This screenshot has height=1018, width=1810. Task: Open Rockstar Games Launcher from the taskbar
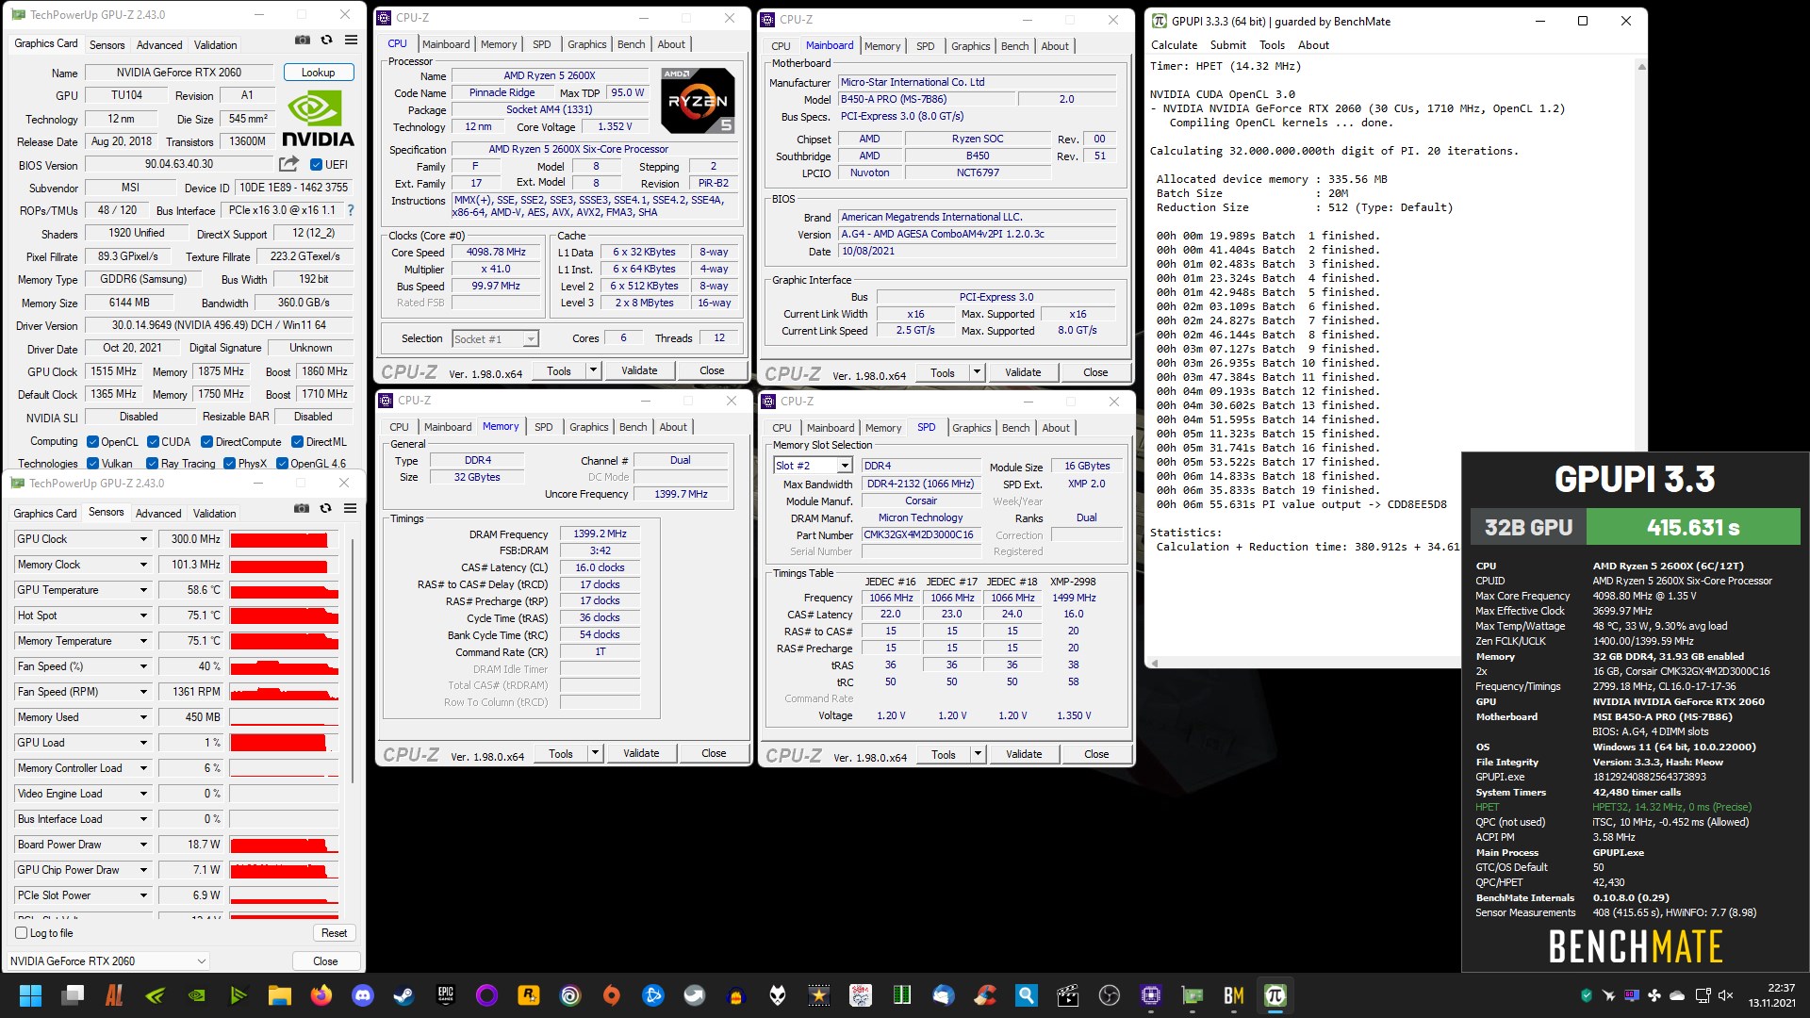click(x=529, y=995)
